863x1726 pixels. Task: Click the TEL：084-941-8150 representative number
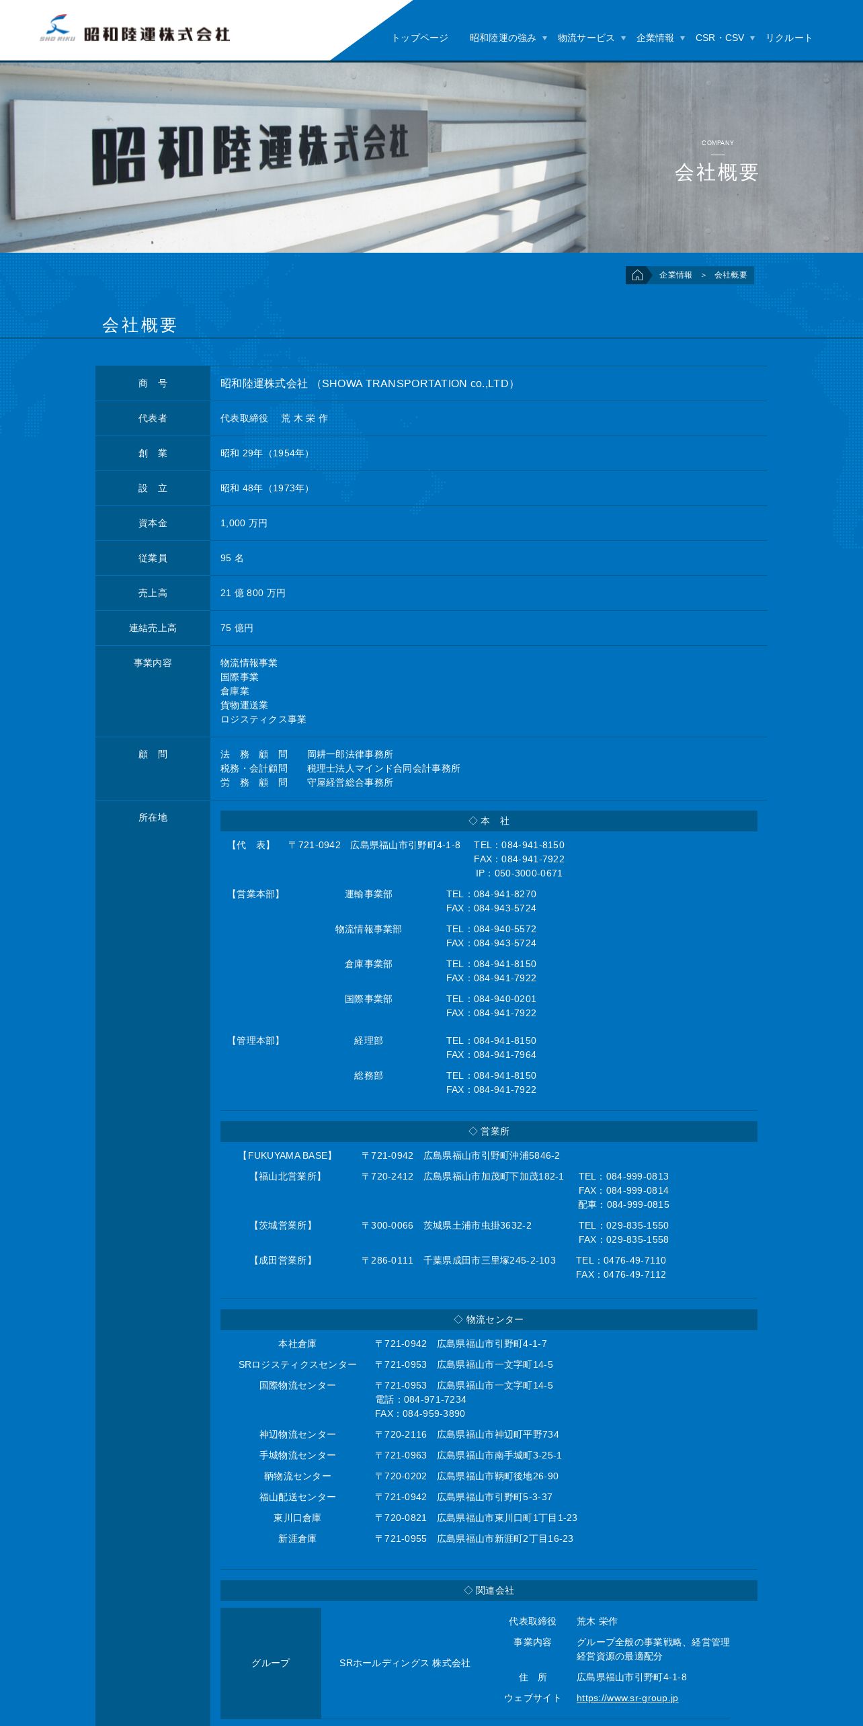coord(519,845)
